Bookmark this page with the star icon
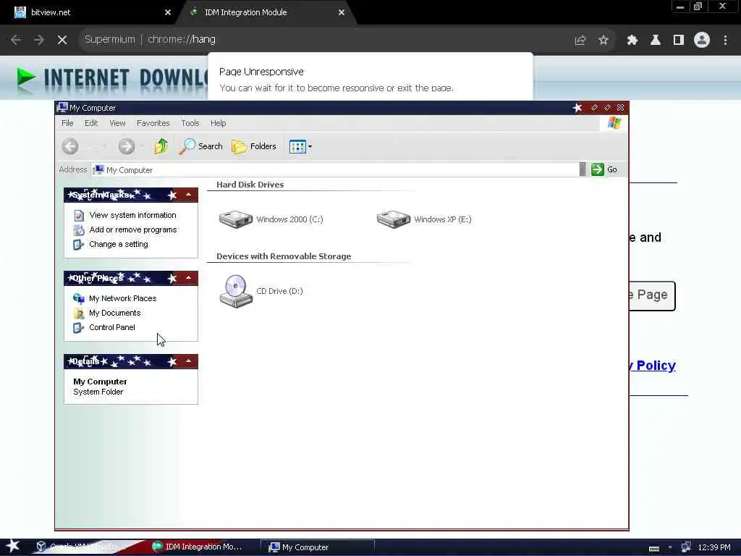The image size is (741, 556). point(603,41)
